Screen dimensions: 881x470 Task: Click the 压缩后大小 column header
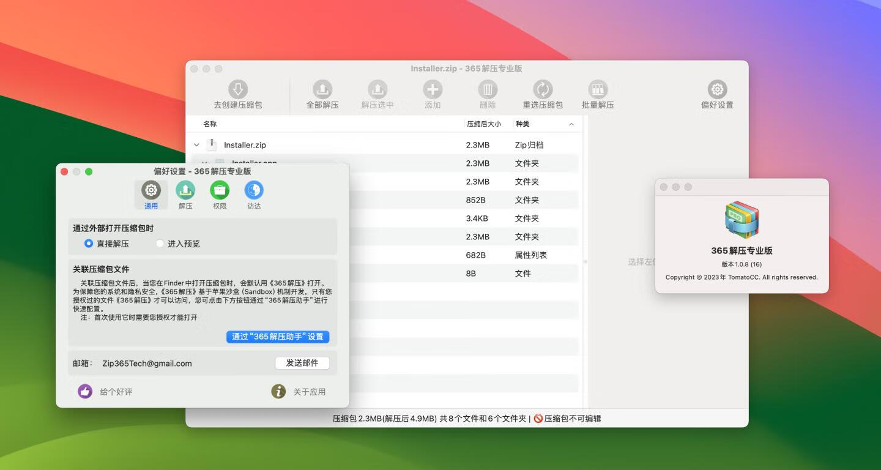point(484,124)
